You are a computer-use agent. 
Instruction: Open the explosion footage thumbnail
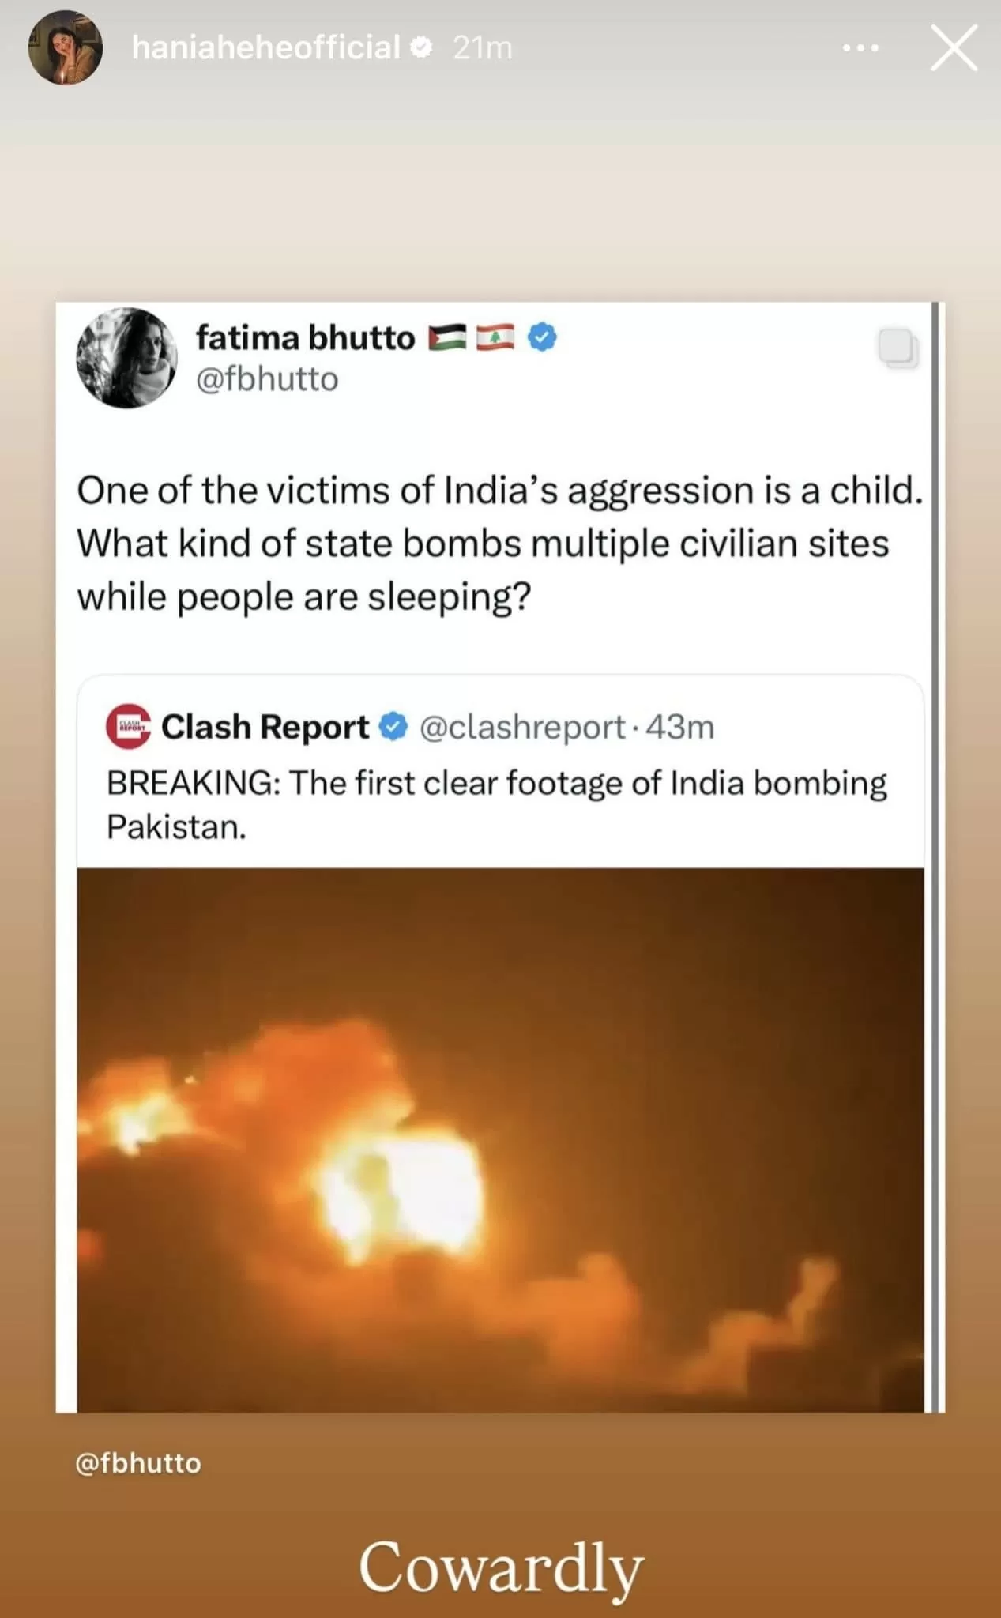500,1139
